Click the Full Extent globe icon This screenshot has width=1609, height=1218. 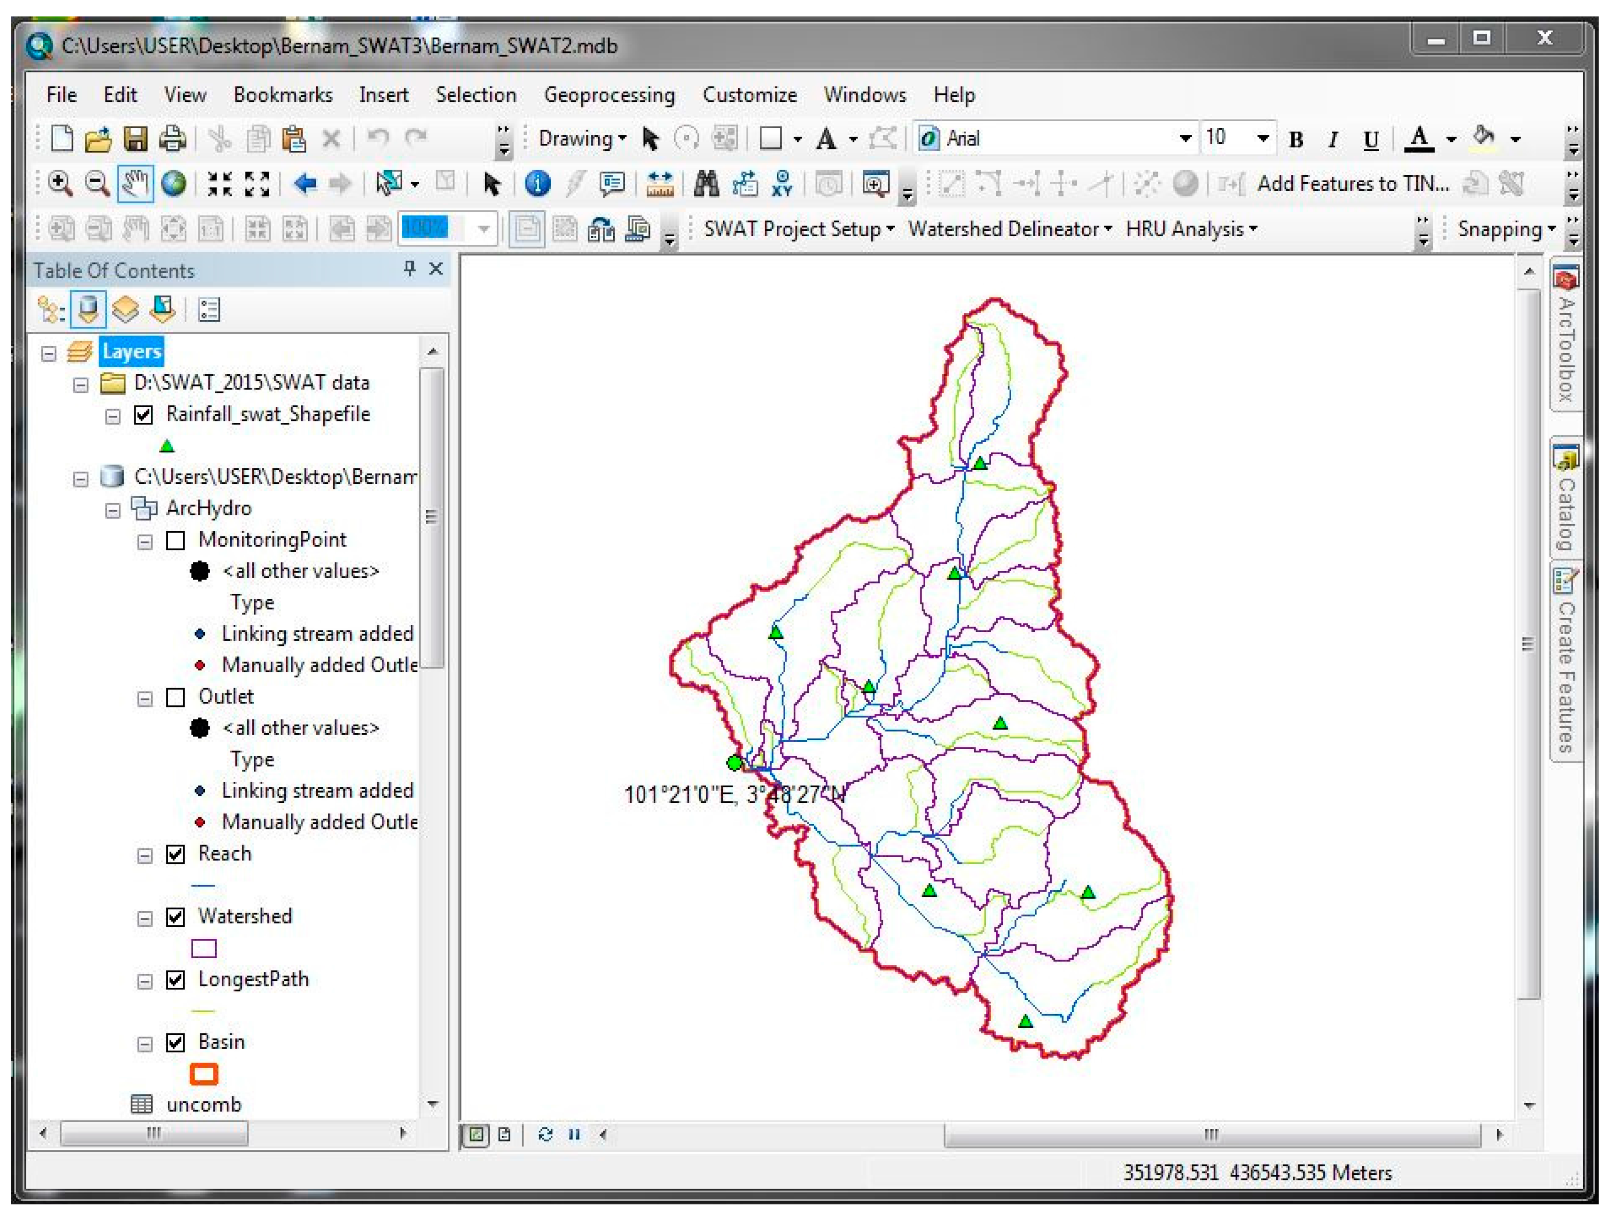point(173,184)
